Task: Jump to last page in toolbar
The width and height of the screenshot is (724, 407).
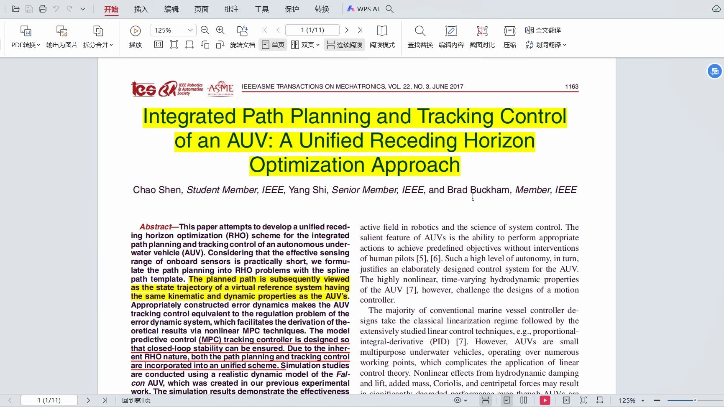Action: coord(360,30)
